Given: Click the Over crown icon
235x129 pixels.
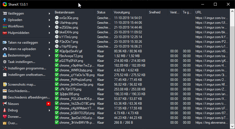Looking at the screenshot, I should click(4, 123).
